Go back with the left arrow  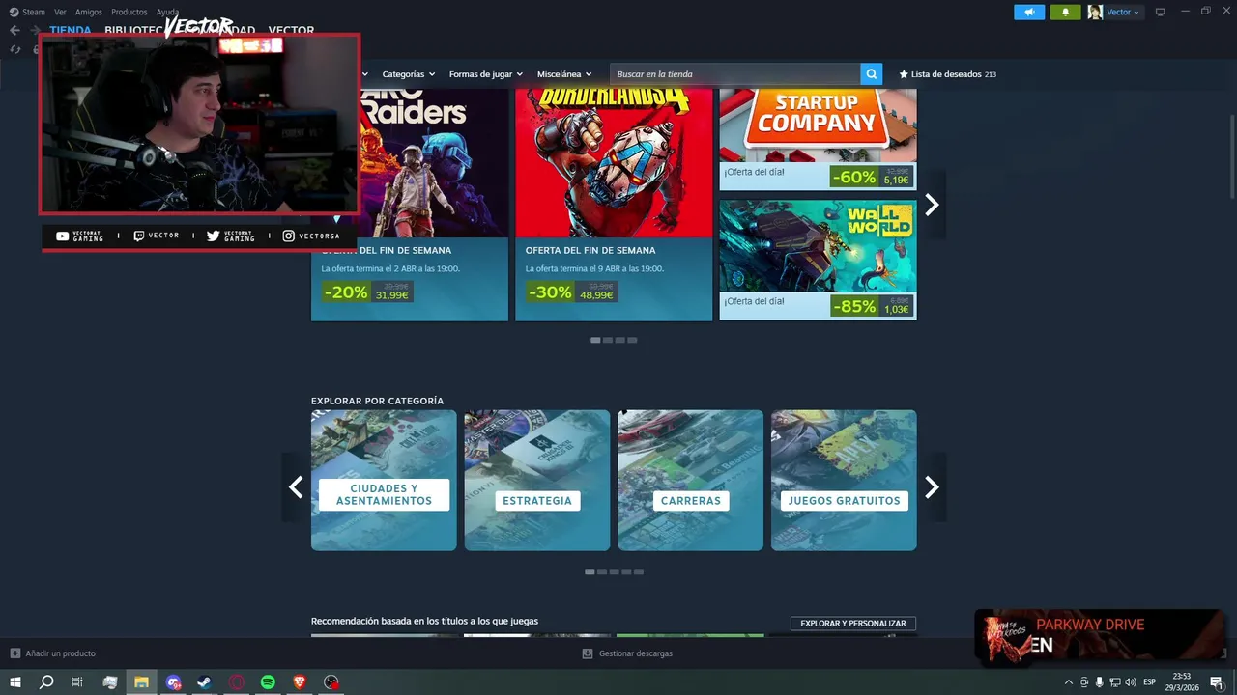(x=14, y=30)
